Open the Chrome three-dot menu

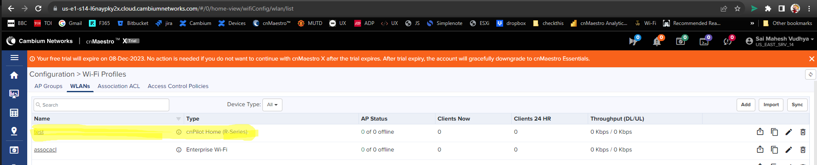[809, 8]
